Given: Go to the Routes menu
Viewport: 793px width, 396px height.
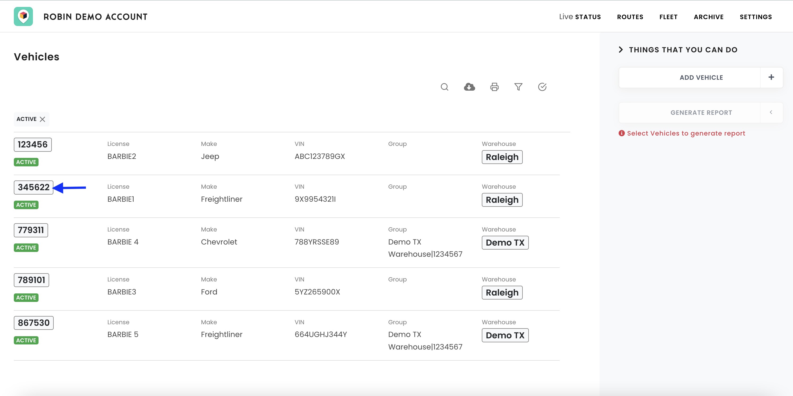Looking at the screenshot, I should pos(630,17).
